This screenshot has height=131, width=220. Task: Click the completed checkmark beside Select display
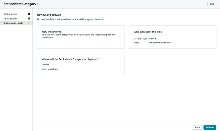(29, 18)
